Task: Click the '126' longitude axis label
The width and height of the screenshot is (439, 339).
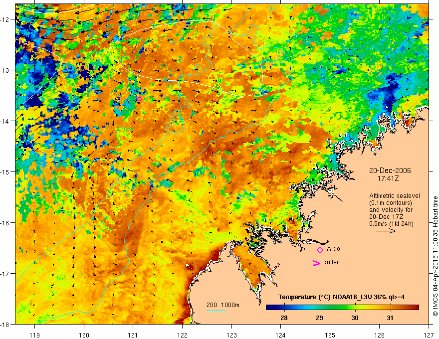Action: pos(379,335)
